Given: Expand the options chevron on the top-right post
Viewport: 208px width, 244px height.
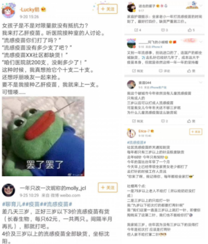Looking at the screenshot, I should point(201,6).
